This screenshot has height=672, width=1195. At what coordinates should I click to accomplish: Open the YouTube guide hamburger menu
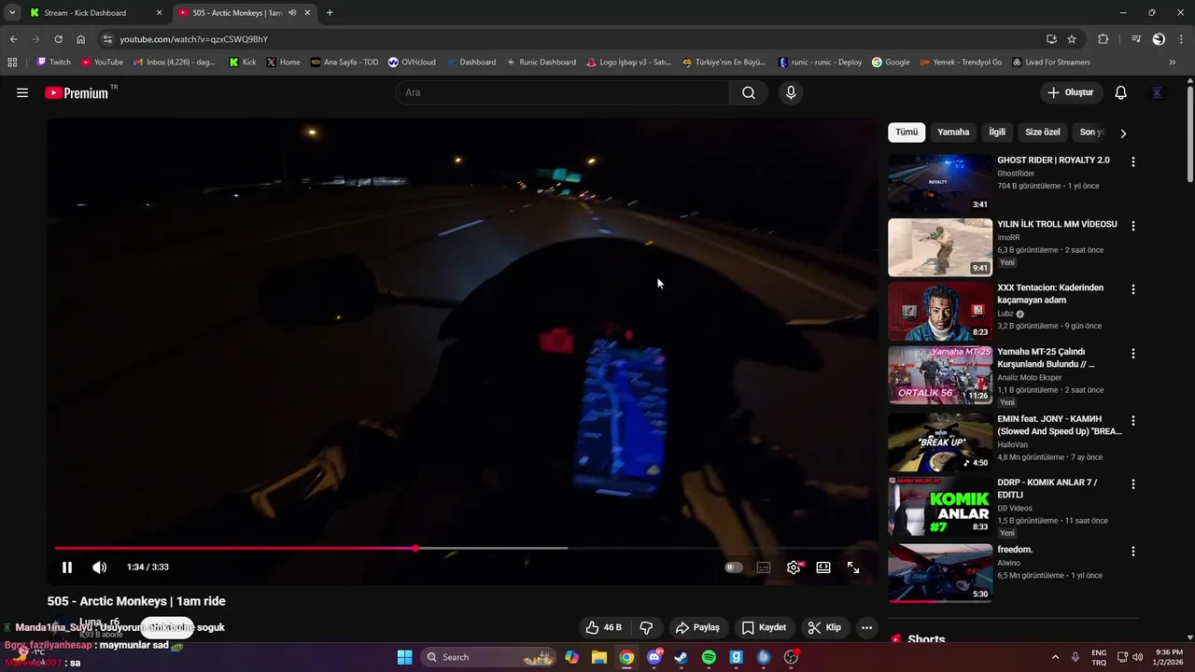click(22, 92)
